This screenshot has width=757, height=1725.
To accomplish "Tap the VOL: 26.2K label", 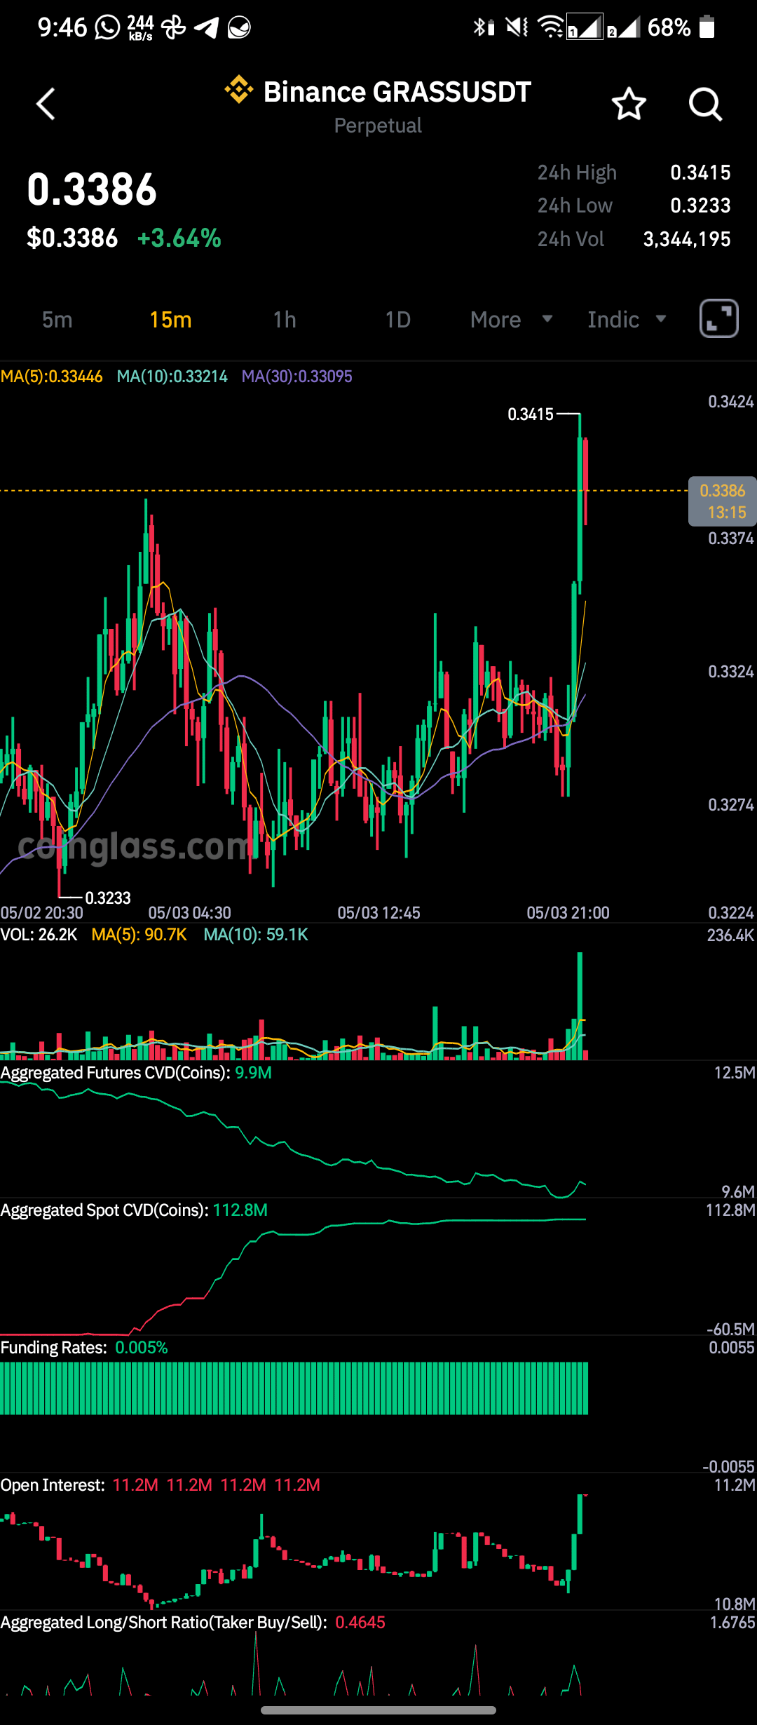I will pos(39,935).
